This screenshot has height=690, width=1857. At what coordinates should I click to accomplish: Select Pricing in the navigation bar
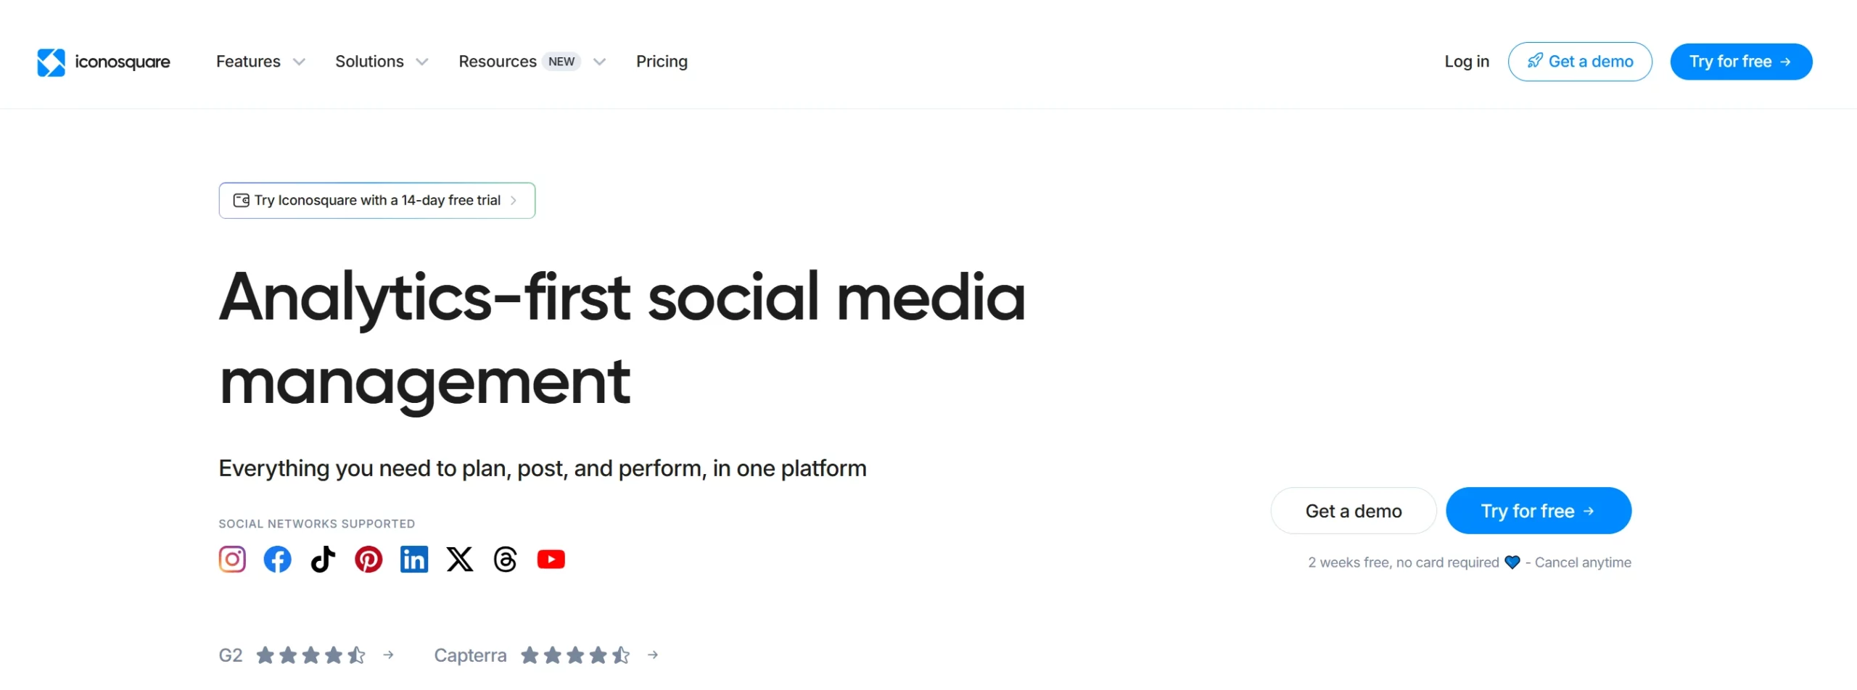tap(662, 62)
